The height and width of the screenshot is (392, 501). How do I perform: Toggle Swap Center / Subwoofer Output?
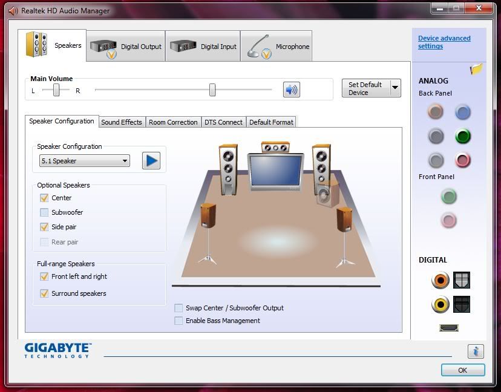click(178, 308)
